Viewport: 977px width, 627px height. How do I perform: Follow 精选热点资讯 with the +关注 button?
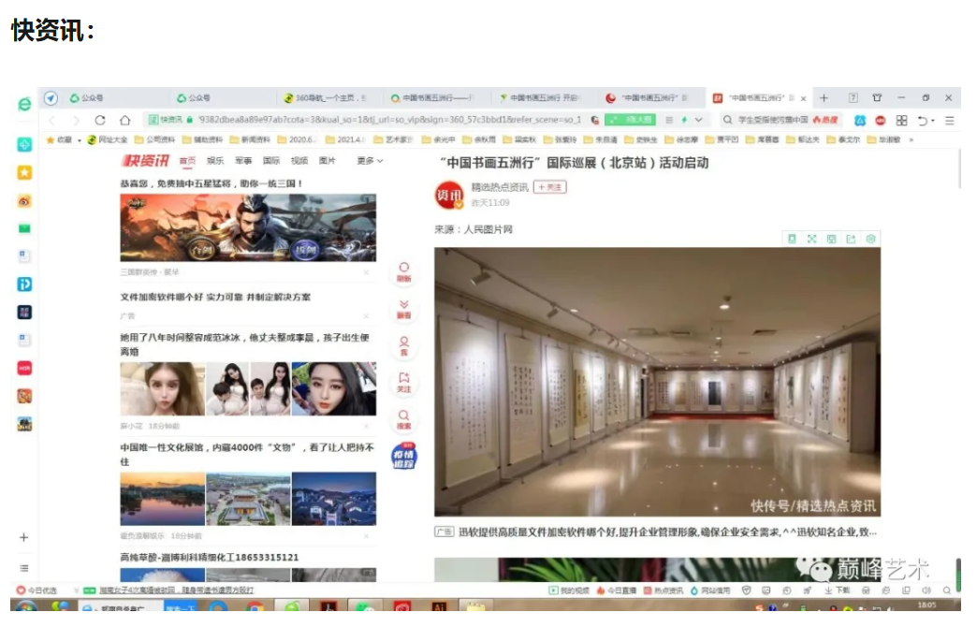pyautogui.click(x=550, y=187)
